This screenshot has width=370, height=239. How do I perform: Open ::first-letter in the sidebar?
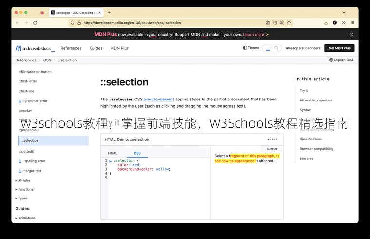click(x=28, y=81)
